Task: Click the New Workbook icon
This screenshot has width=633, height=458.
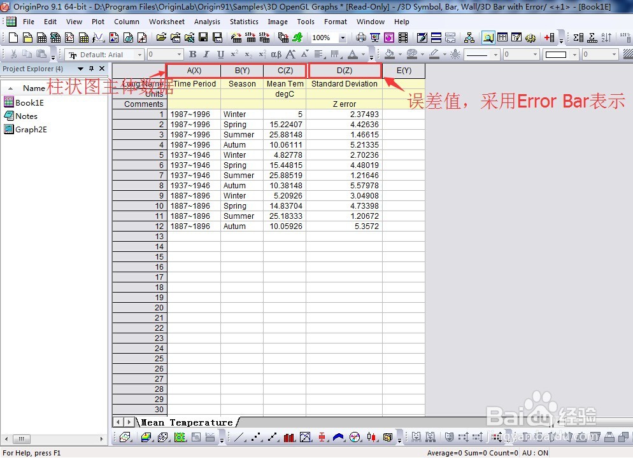Action: 41,38
